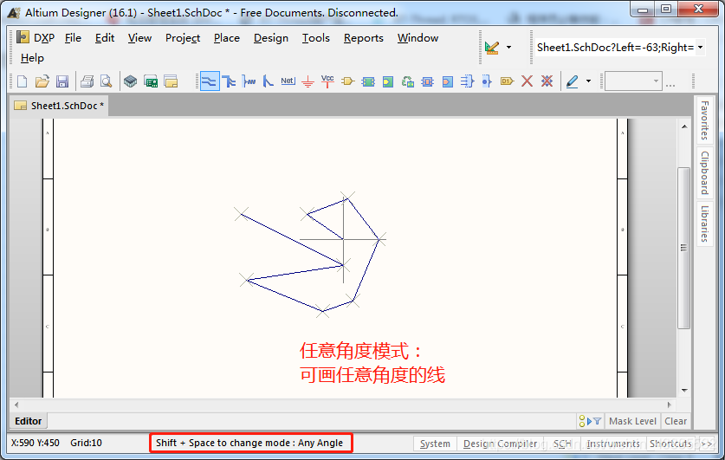Select the Place Part tool
The width and height of the screenshot is (725, 460).
tap(347, 81)
